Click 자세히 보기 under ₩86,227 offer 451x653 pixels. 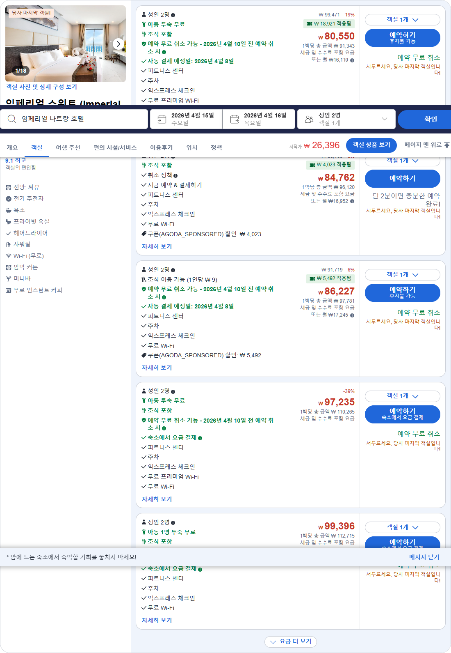[157, 368]
